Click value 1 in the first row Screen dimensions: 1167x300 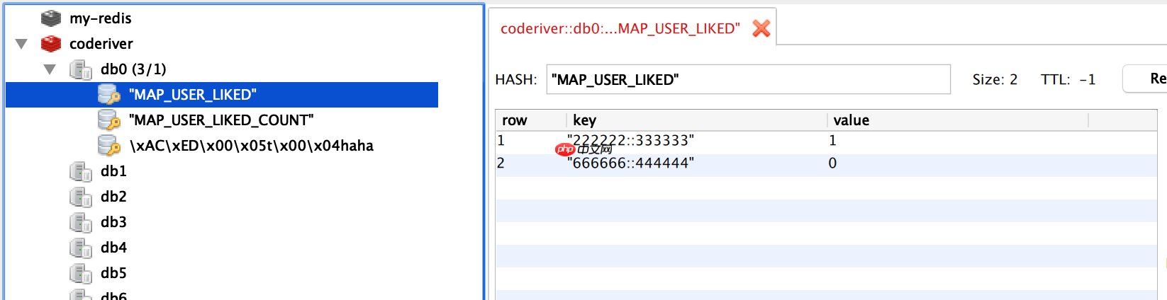coord(833,141)
